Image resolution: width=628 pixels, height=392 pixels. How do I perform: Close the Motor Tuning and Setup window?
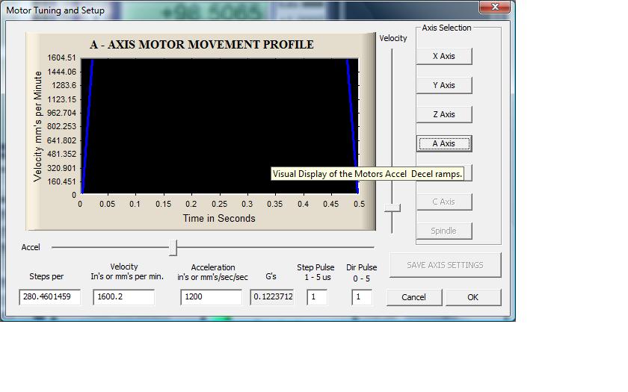click(x=495, y=7)
